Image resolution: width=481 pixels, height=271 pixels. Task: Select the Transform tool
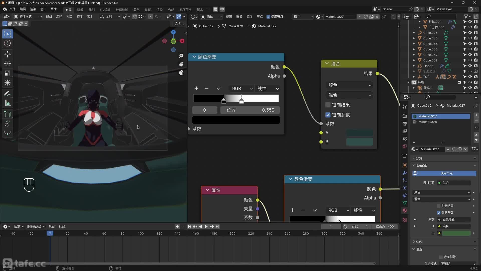click(8, 83)
